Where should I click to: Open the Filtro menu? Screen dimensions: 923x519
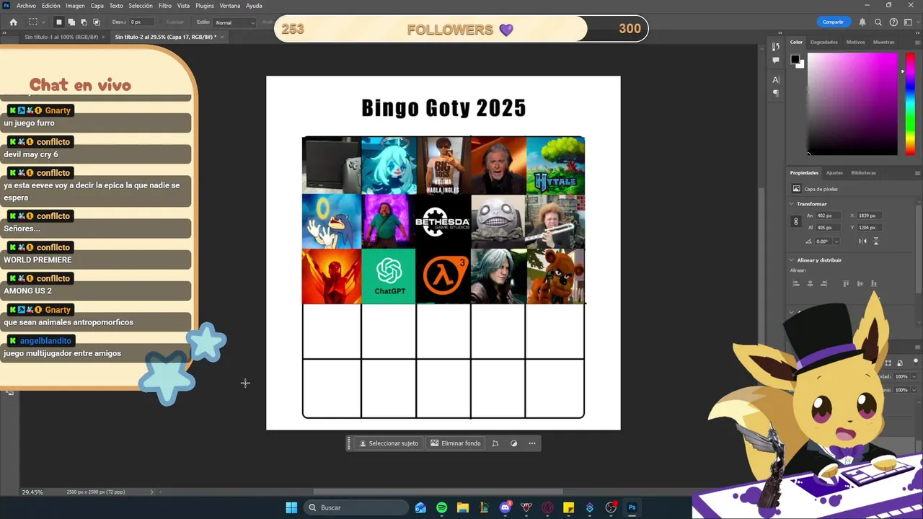[165, 6]
